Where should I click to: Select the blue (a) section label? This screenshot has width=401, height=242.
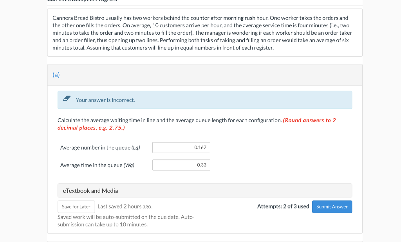tap(56, 75)
